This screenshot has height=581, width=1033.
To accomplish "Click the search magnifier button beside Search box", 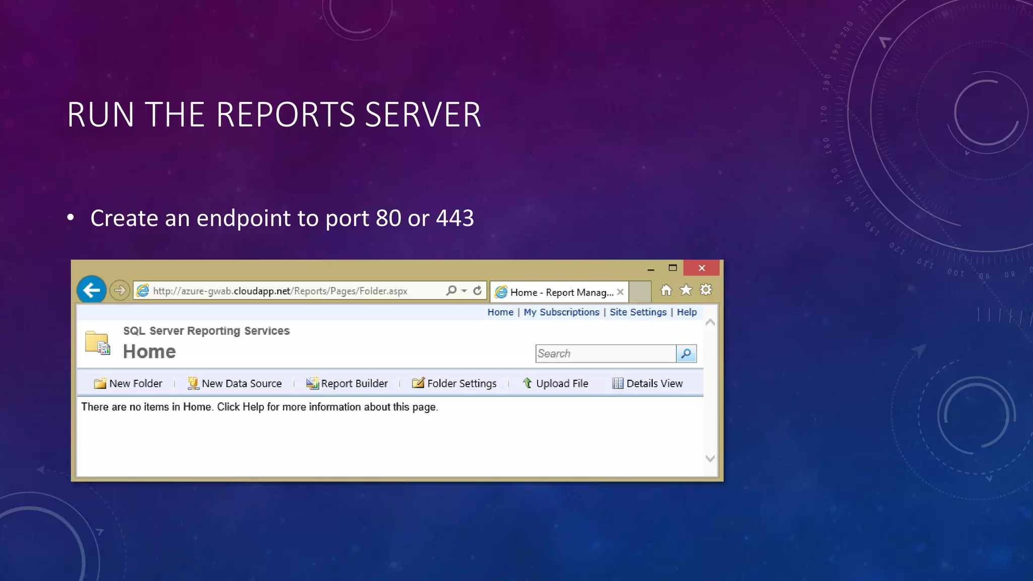I will pos(686,354).
